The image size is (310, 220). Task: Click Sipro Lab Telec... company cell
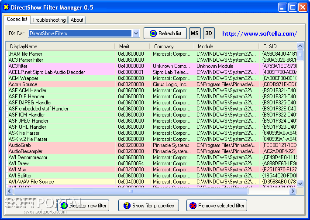coord(172,72)
